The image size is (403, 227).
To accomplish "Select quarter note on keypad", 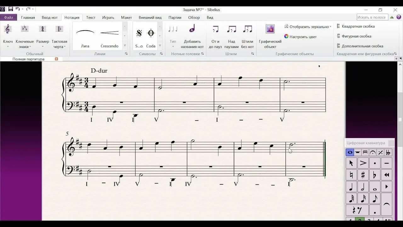I will click(x=351, y=186).
